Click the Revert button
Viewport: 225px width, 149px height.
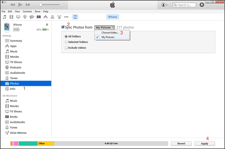(x=181, y=143)
